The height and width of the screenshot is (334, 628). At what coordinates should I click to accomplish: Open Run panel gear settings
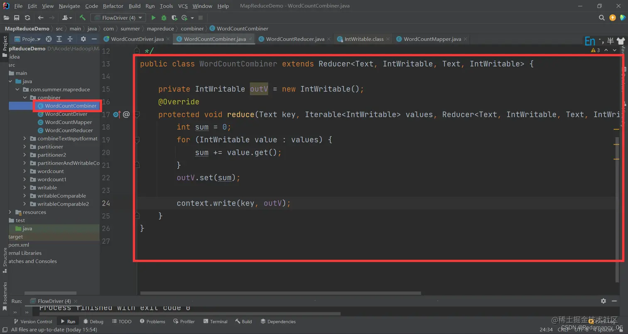[603, 301]
